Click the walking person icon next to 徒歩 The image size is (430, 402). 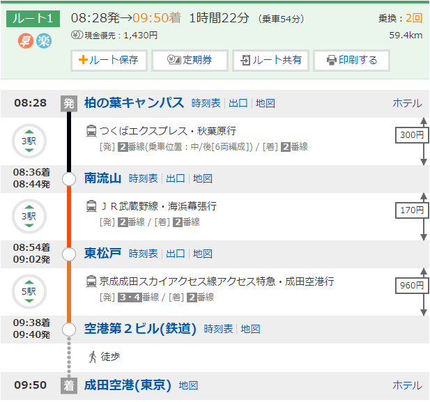coord(93,357)
